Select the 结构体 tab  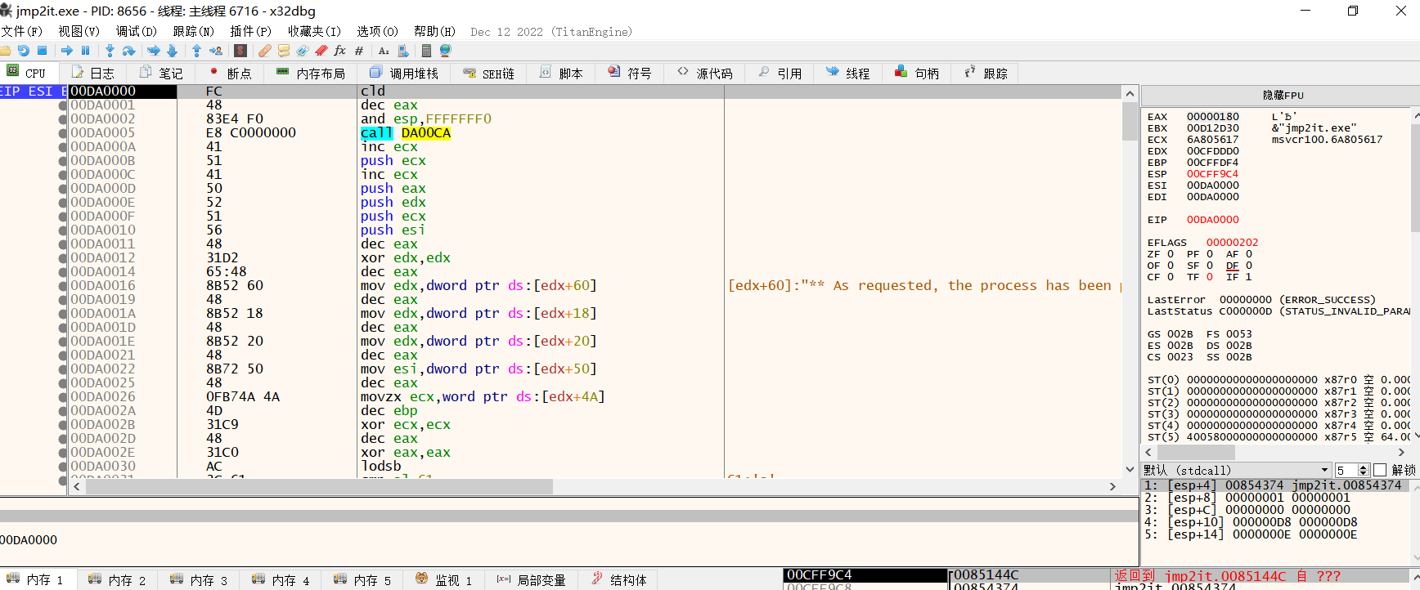(x=618, y=579)
